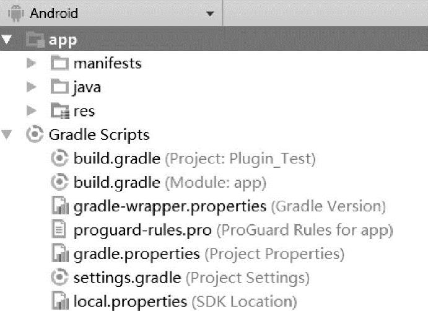Collapse the Gradle Scripts section
Viewport: 428px width, 311px height.
tap(7, 135)
